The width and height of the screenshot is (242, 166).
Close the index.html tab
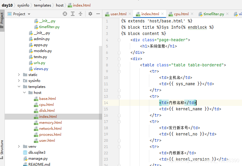(162, 14)
